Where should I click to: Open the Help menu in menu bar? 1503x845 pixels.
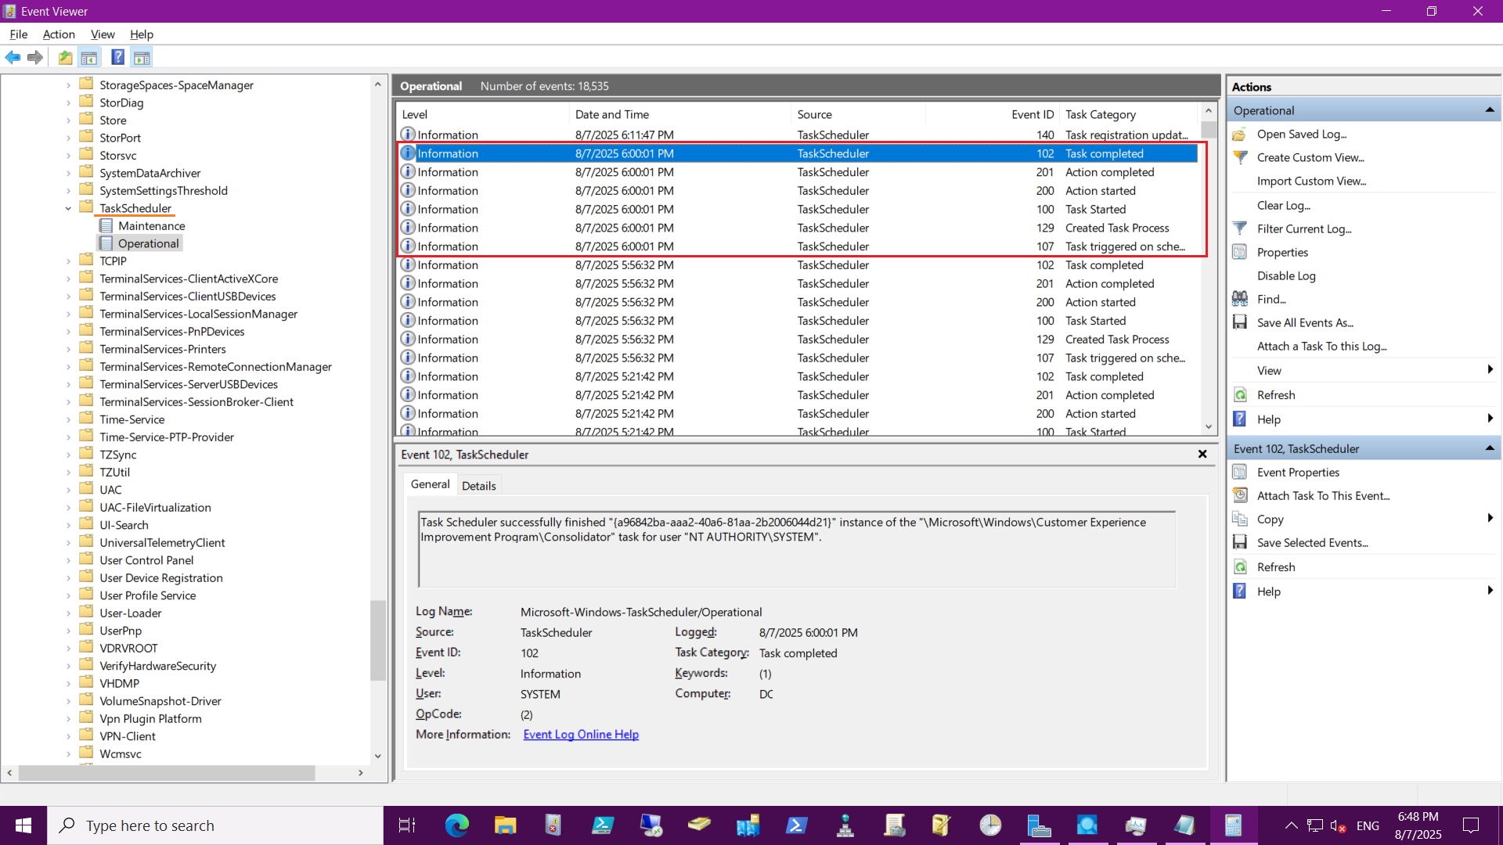(x=142, y=34)
